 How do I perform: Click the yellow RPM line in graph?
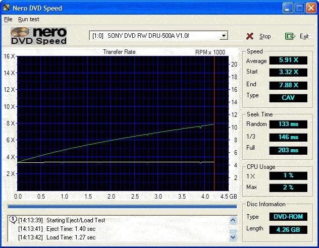point(116,162)
